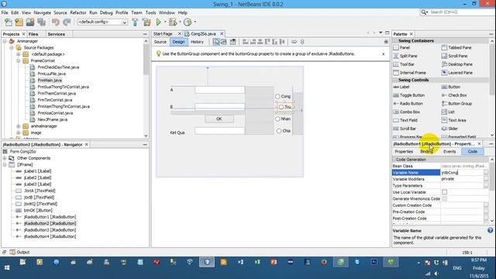Click the Projects tree vertical scrollbar
The width and height of the screenshot is (496, 279).
tap(146, 88)
